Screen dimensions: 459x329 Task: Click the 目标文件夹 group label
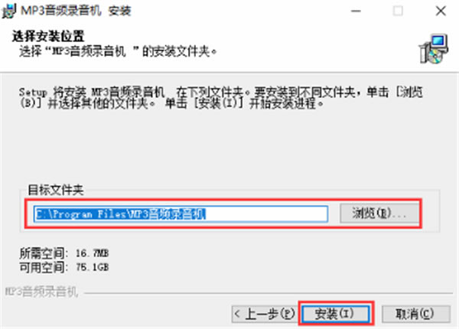tap(56, 191)
